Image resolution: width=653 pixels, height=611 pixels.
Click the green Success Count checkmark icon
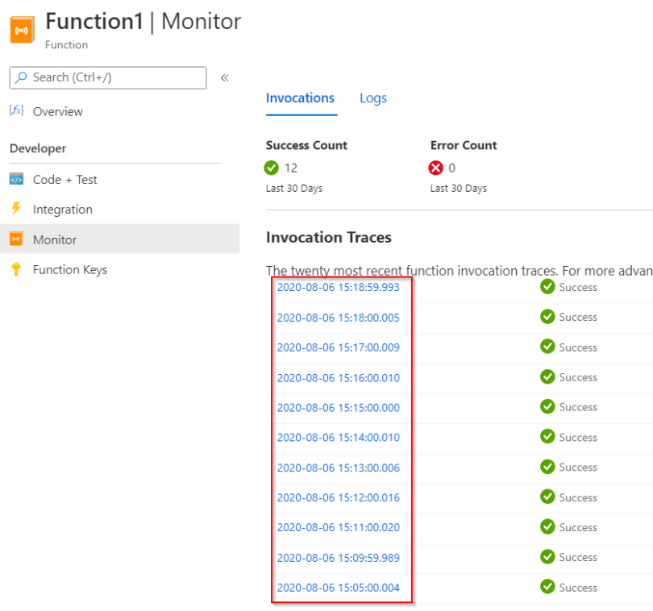point(271,168)
